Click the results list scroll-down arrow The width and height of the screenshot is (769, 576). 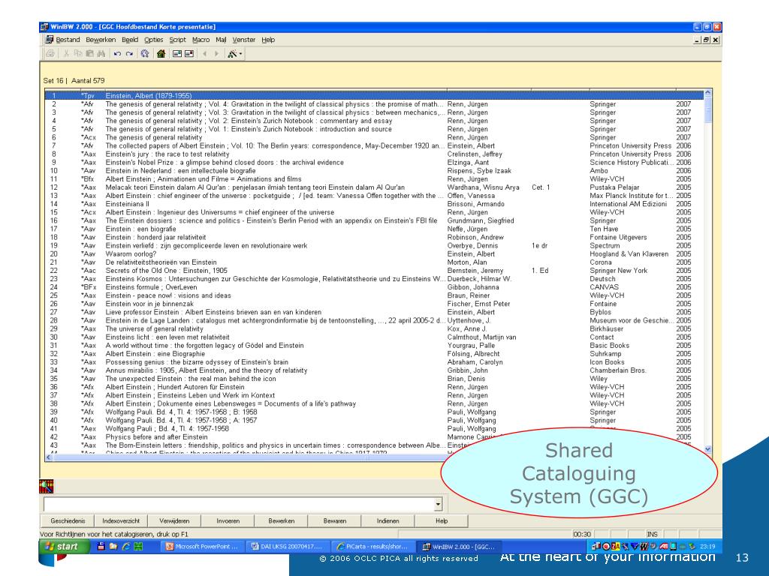point(707,448)
